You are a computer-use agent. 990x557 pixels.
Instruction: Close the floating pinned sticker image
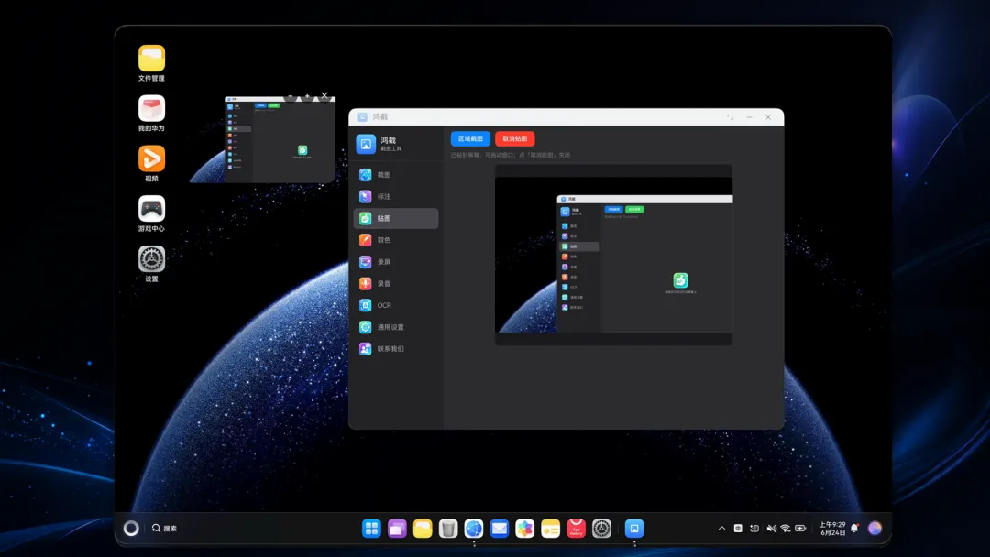[x=324, y=96]
